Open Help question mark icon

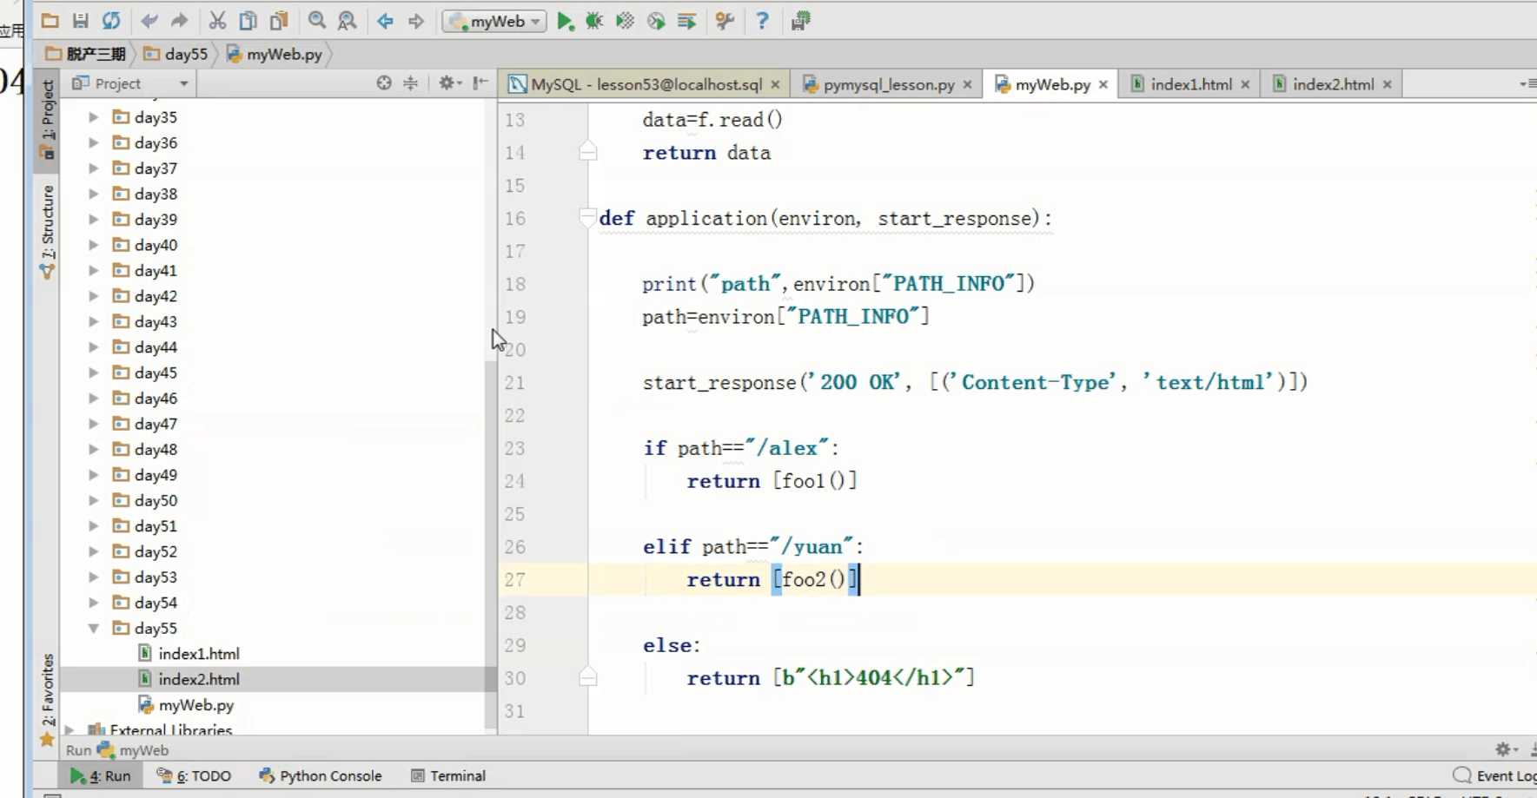tap(762, 21)
